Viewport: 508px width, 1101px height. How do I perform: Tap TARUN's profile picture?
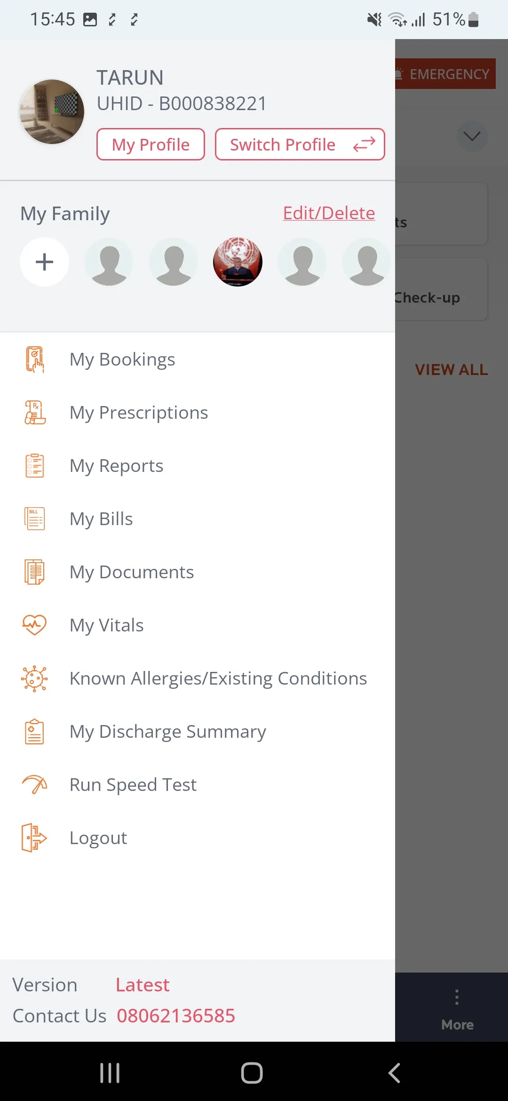point(52,112)
